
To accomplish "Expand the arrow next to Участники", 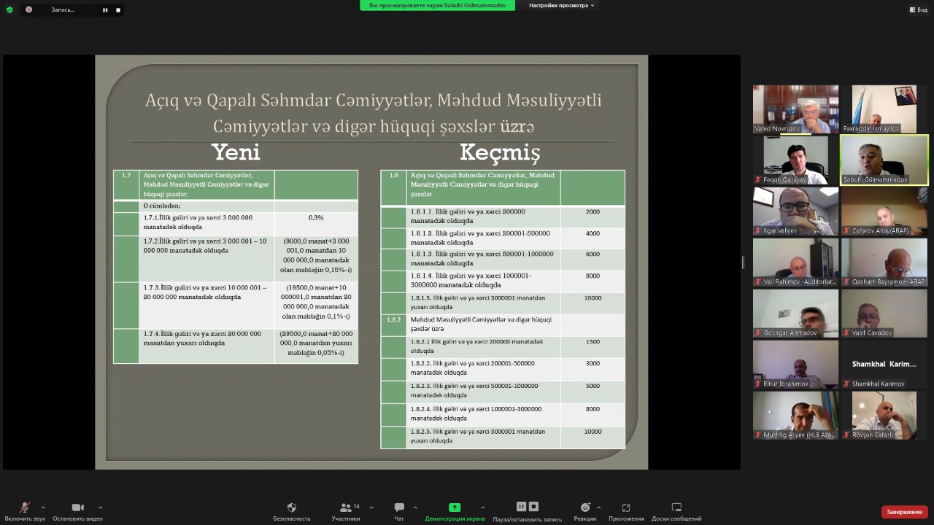I will point(371,507).
